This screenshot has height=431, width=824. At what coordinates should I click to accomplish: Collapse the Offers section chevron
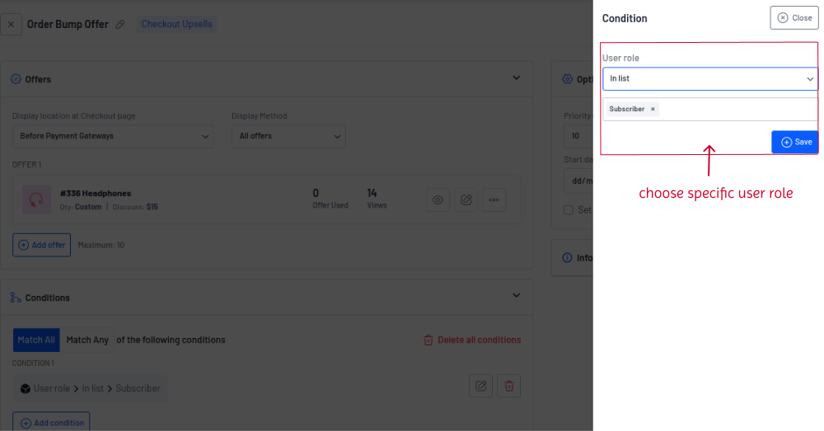[x=516, y=77]
